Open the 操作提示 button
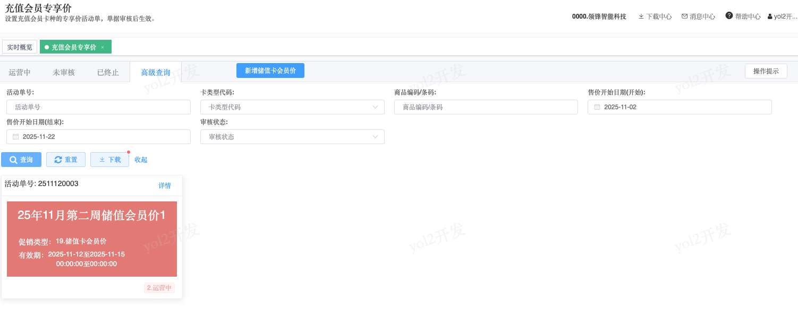Screen dimensions: 798x309 (766, 71)
